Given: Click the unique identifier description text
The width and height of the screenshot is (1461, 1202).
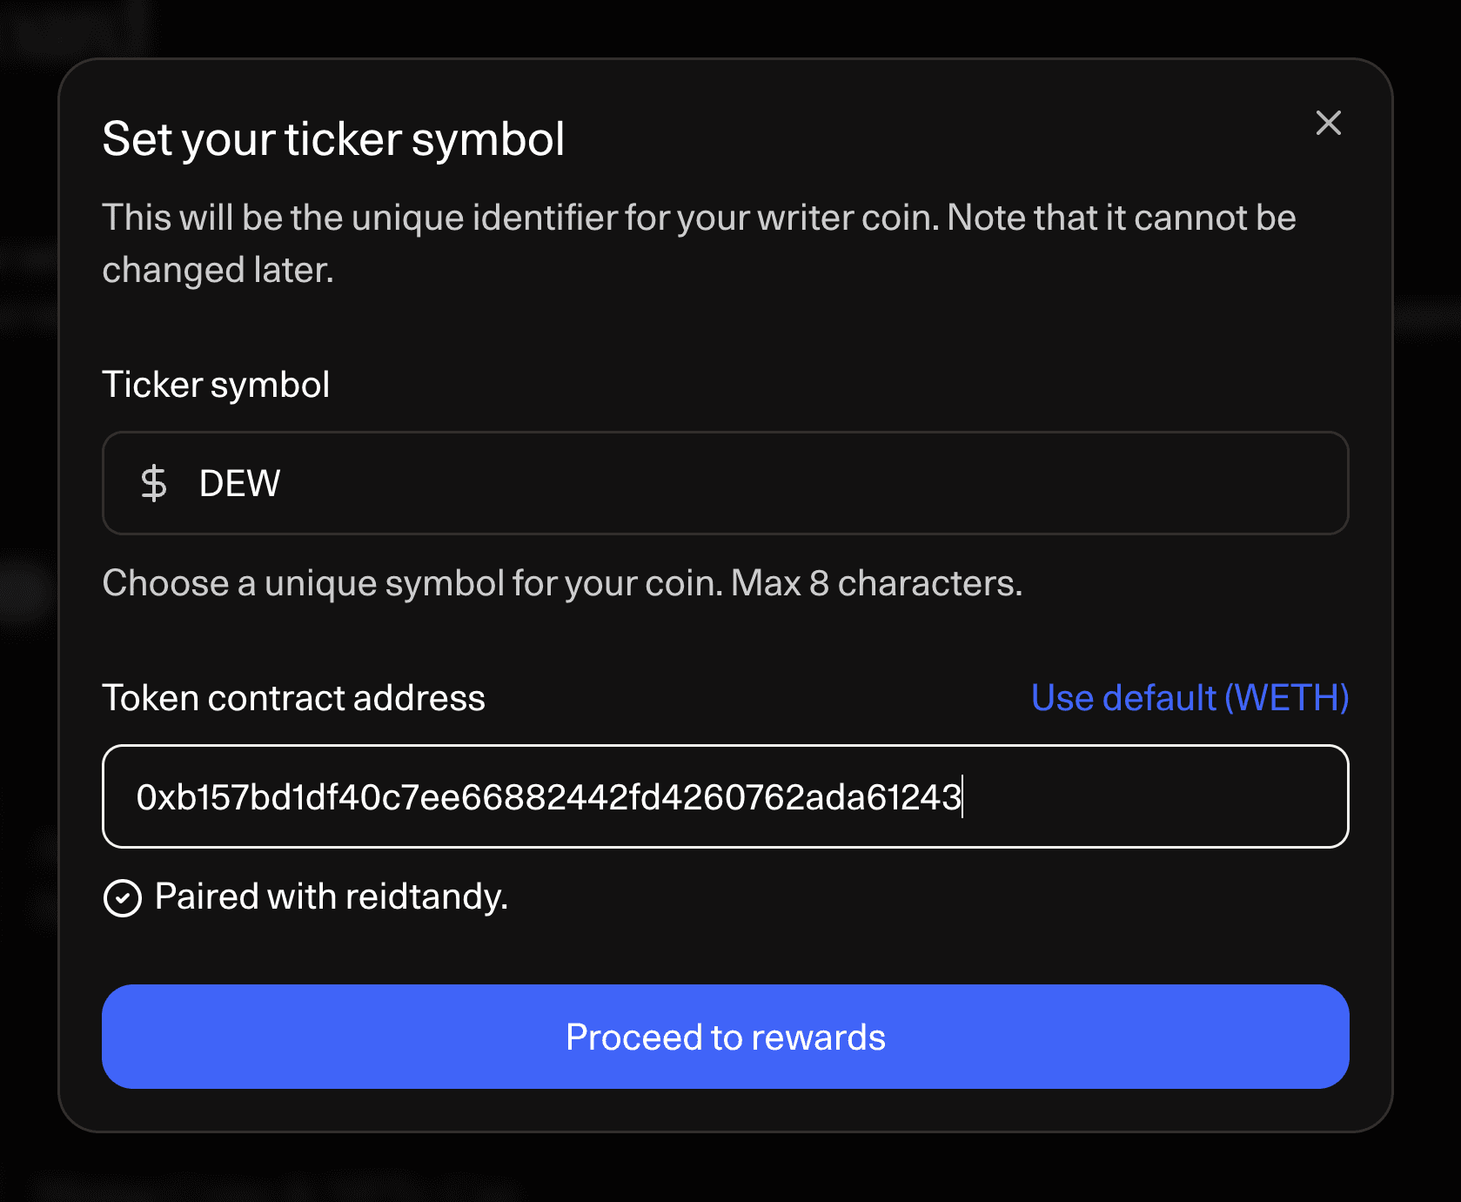Looking at the screenshot, I should point(698,218).
